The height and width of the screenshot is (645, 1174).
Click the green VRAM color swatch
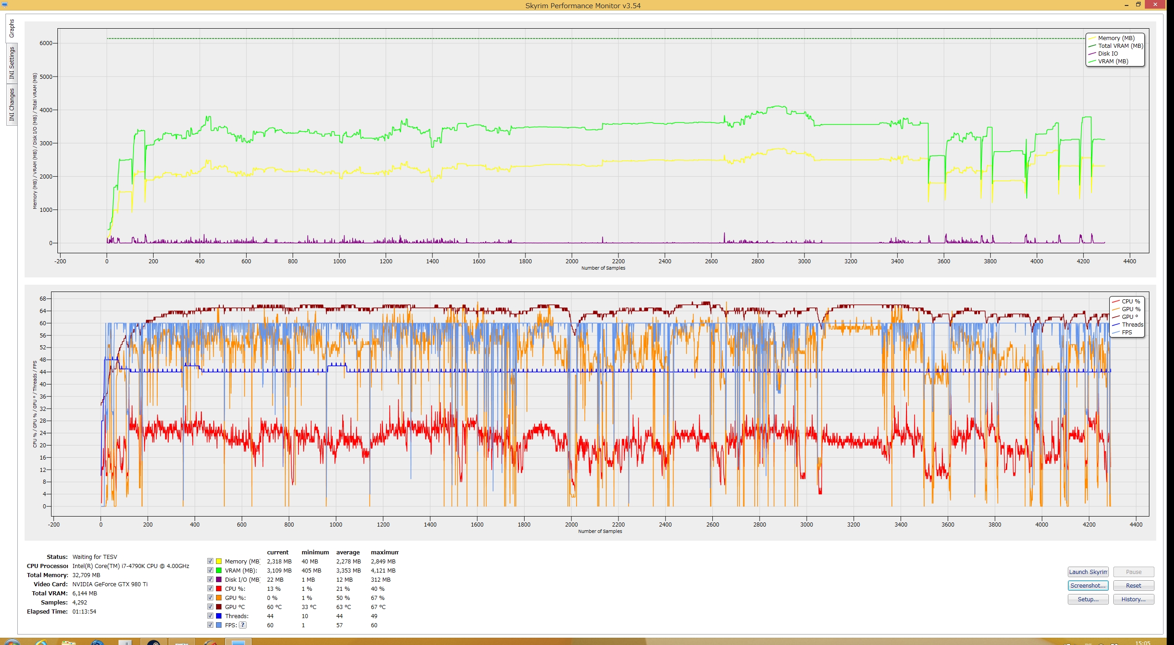(219, 570)
